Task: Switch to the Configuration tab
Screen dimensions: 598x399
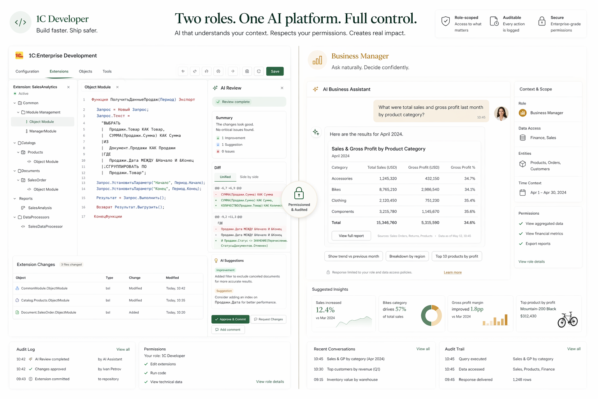Action: tap(27, 72)
